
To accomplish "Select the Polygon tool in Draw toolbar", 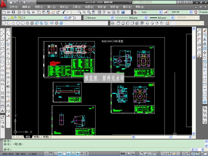I will [x=2, y=44].
